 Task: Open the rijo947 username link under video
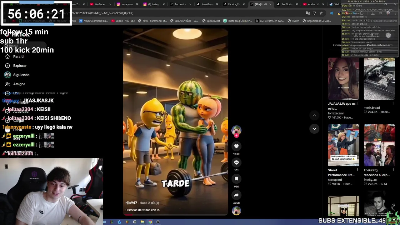point(131,203)
